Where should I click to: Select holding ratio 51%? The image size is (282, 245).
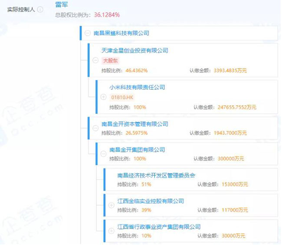pyautogui.click(x=146, y=184)
